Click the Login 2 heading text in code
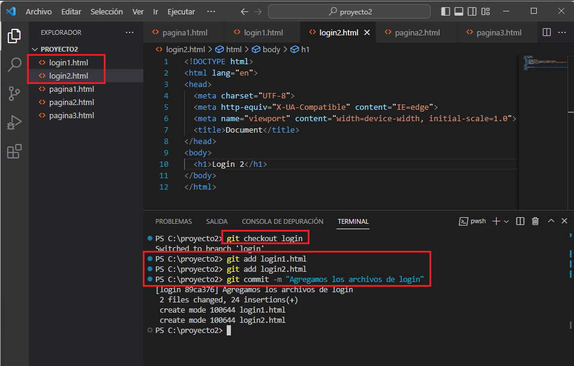Image resolution: width=574 pixels, height=366 pixels. pos(228,164)
